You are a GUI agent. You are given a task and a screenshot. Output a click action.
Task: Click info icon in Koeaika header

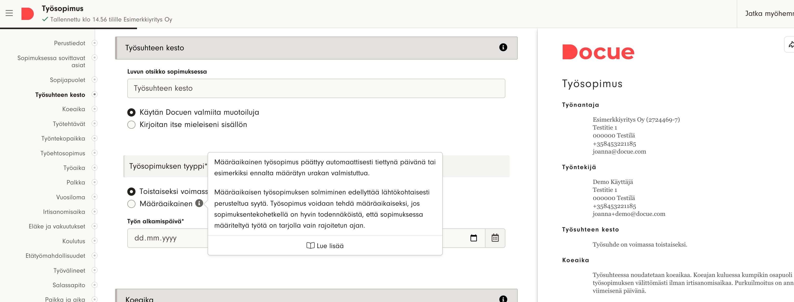click(x=503, y=298)
